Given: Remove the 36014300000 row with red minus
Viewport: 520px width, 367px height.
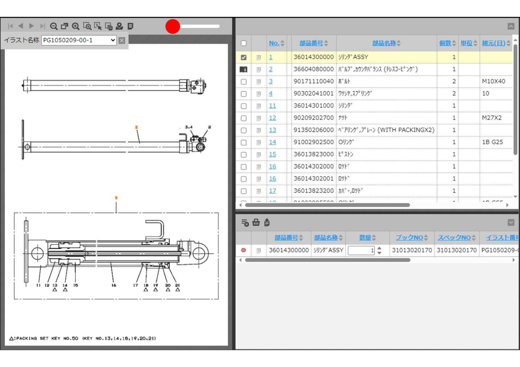Looking at the screenshot, I should (244, 250).
